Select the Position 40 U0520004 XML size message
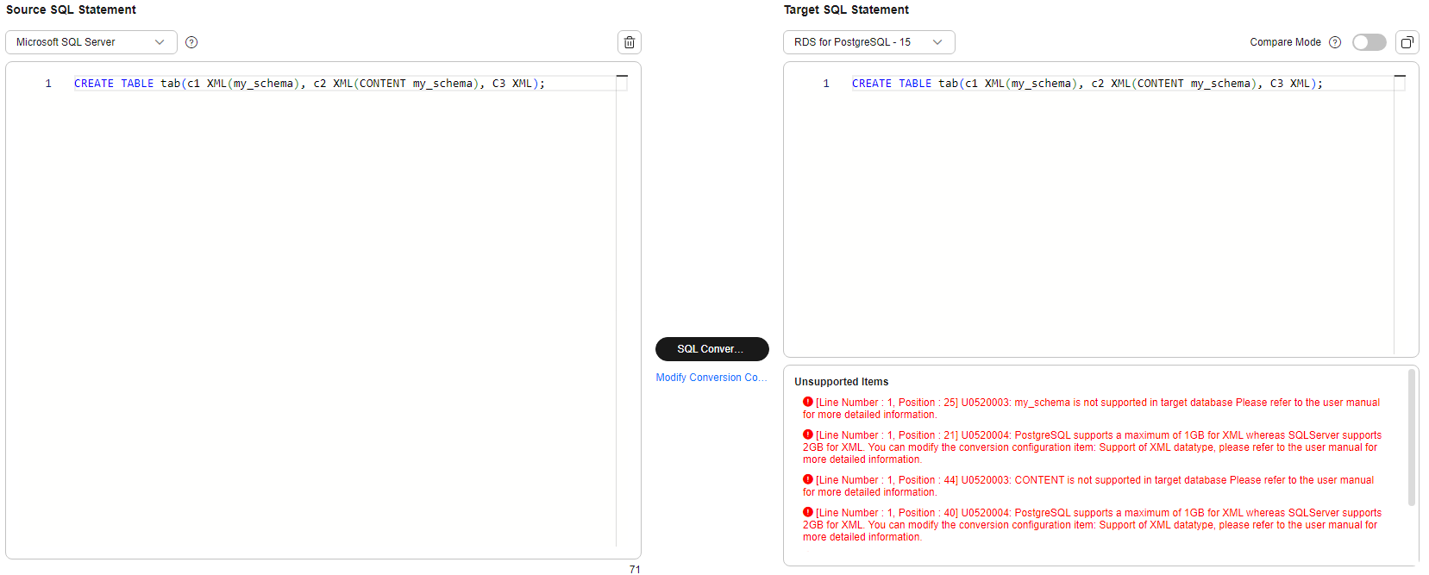The width and height of the screenshot is (1429, 575). 1092,525
